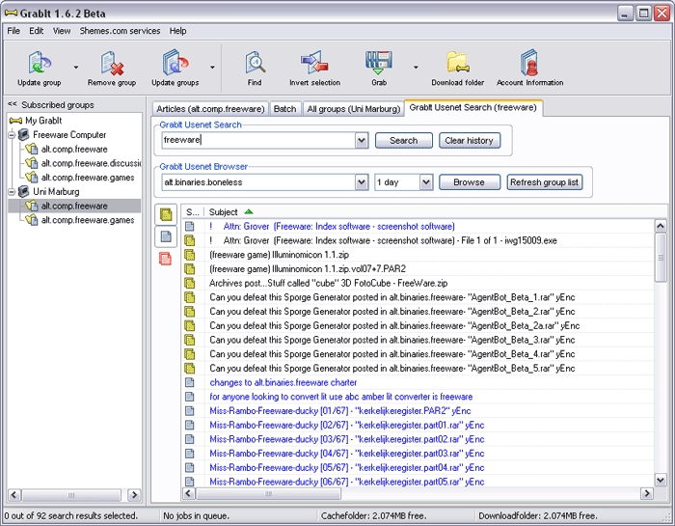Open the 1 day time range dropdown
This screenshot has height=526, width=675.
coord(425,182)
